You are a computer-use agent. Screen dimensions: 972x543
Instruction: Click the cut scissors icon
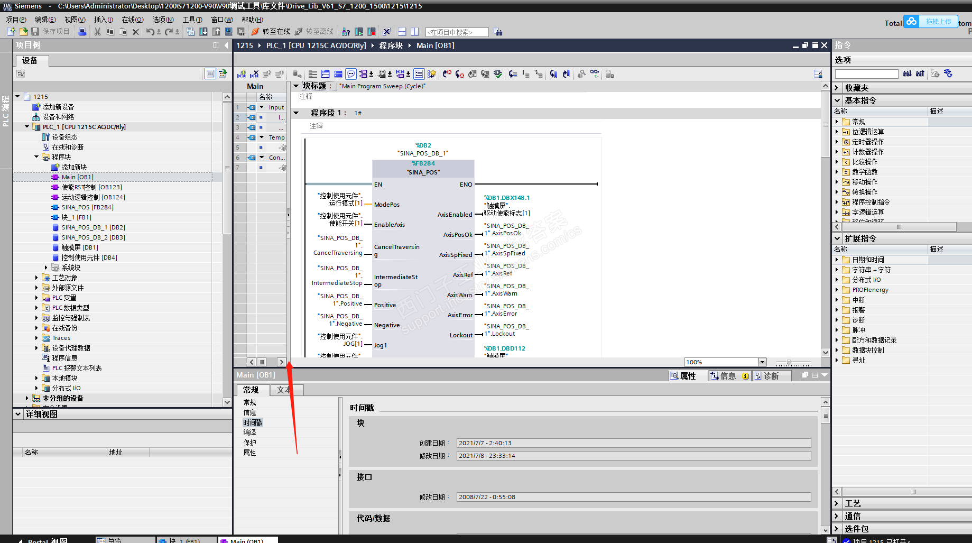(97, 32)
